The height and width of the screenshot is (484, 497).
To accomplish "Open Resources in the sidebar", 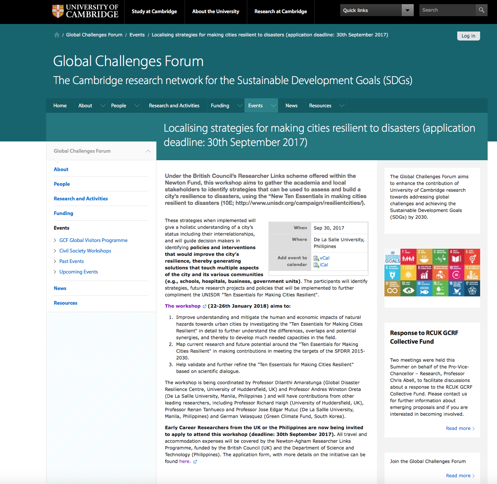I will pos(66,303).
